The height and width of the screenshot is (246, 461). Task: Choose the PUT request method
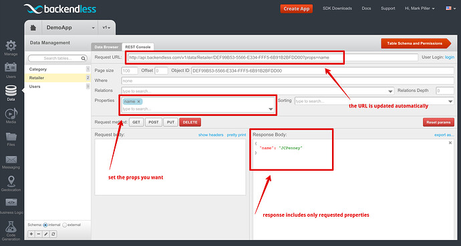coord(170,122)
